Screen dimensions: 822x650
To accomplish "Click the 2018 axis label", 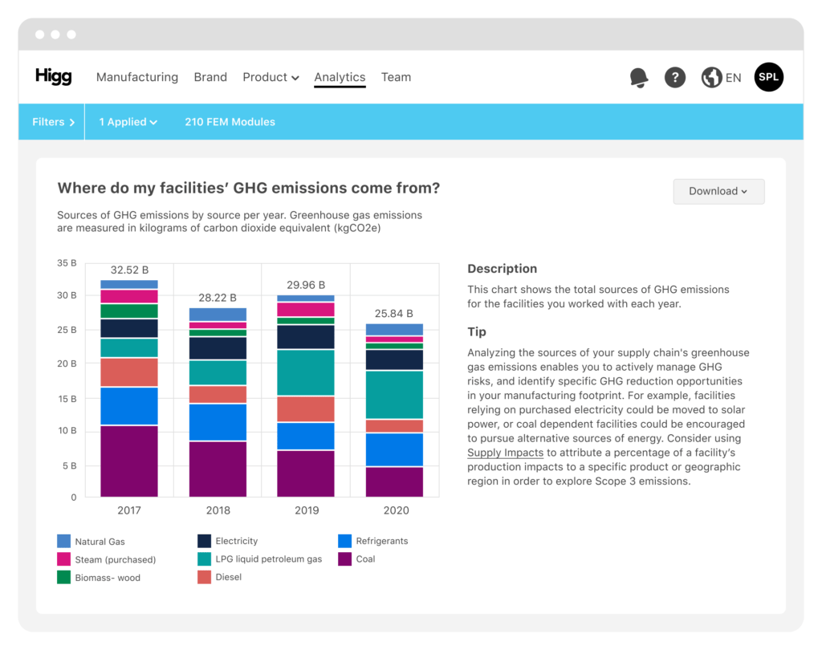I will point(218,510).
